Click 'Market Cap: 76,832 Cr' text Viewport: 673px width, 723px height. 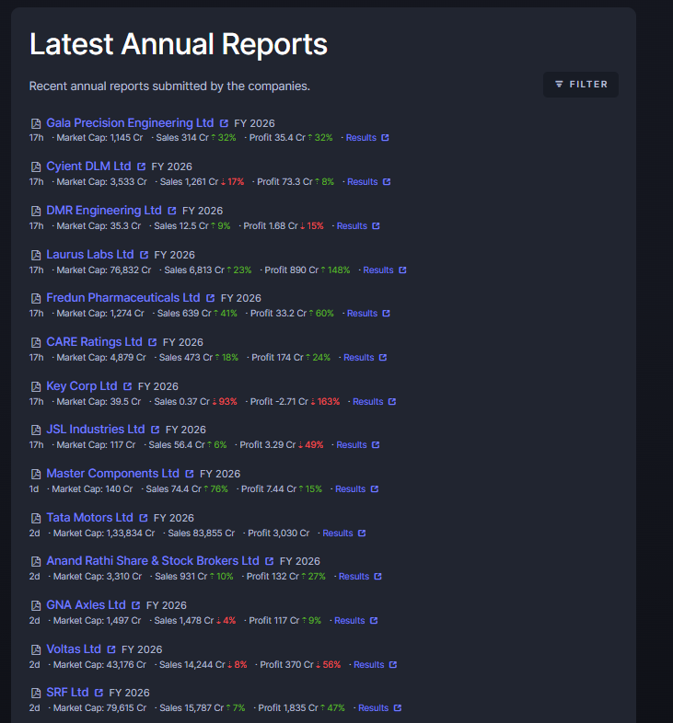coord(104,270)
